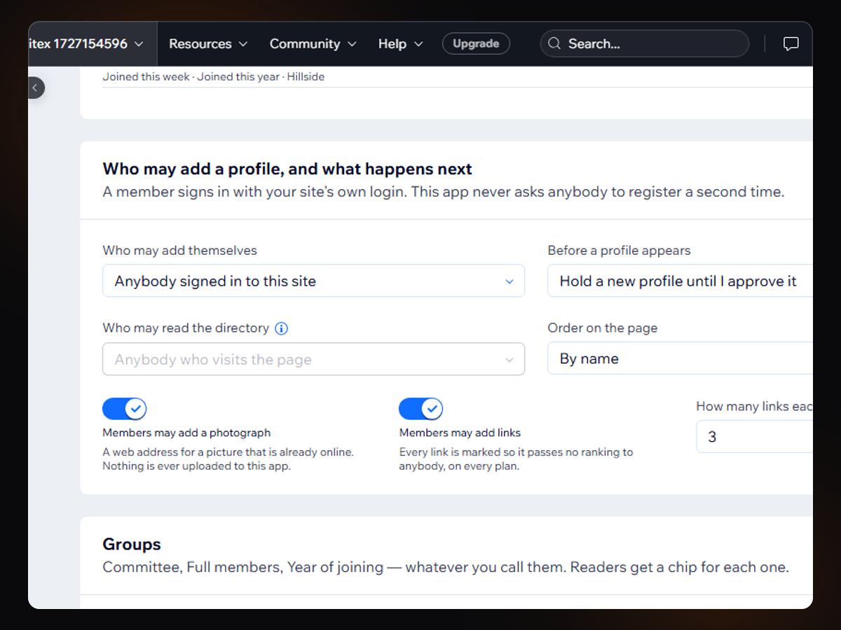Open the Before a profile appears dropdown
841x630 pixels.
coord(680,281)
